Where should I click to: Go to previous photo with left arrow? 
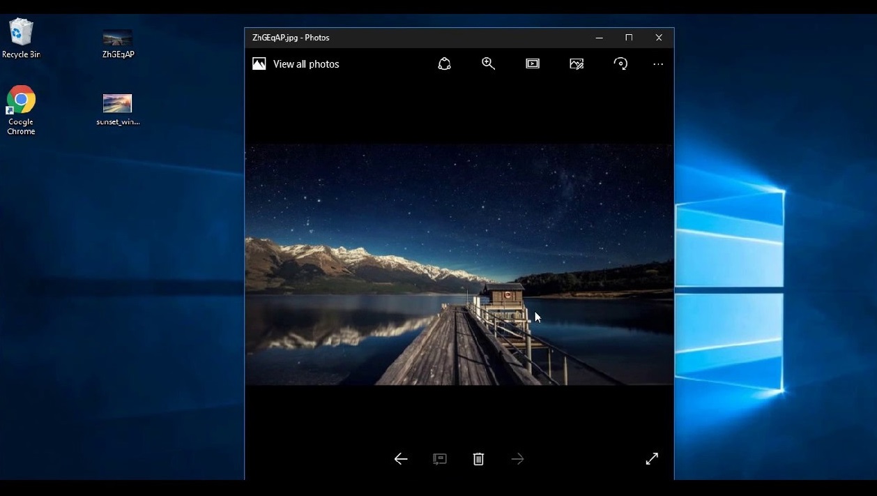point(401,459)
